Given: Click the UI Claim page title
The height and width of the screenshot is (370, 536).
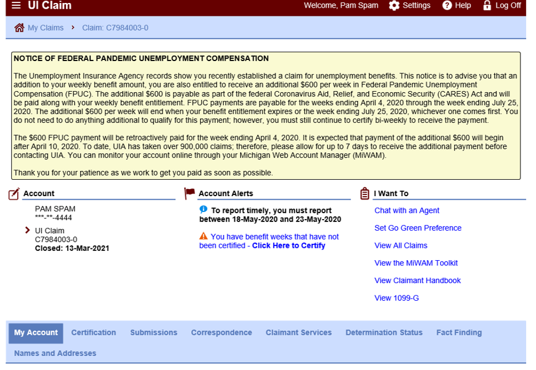Looking at the screenshot, I should pos(49,5).
